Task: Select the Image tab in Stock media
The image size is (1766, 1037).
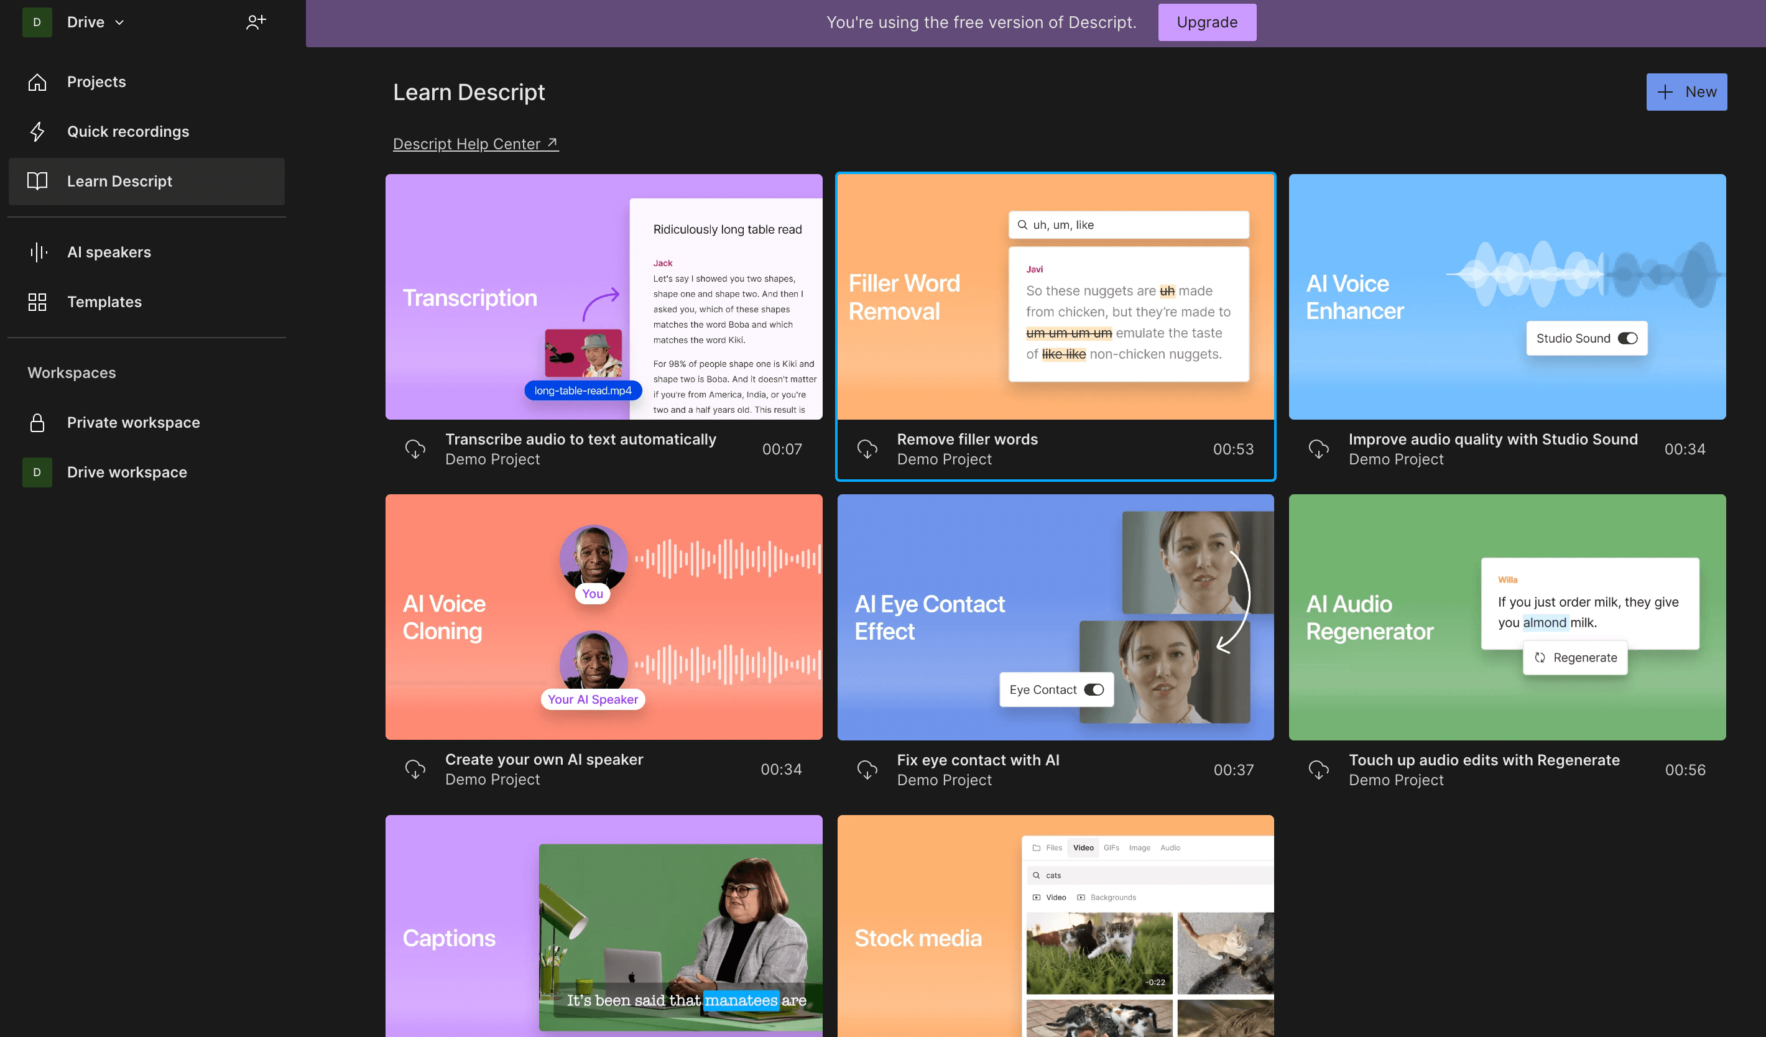Action: [1139, 848]
